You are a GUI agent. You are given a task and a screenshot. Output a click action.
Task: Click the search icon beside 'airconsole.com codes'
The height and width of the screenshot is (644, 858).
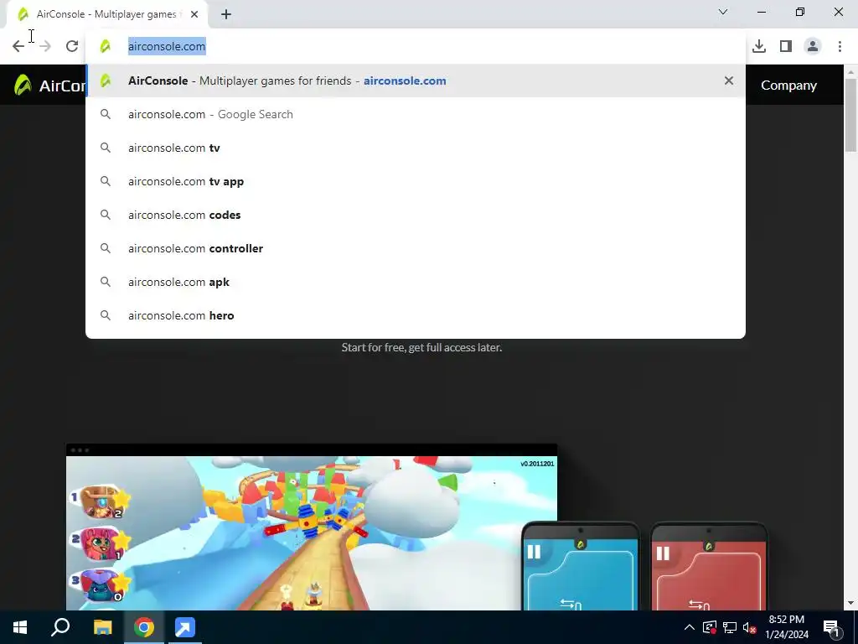point(105,216)
